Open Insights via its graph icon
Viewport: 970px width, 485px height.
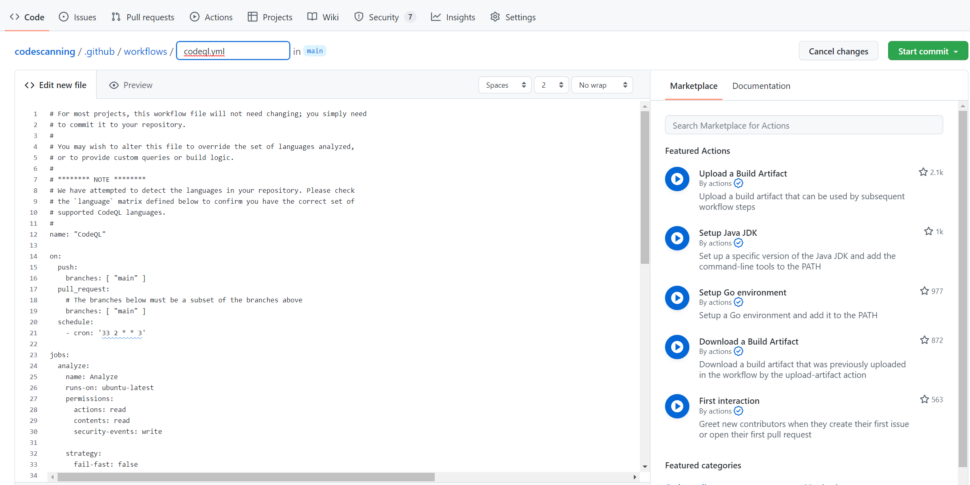tap(436, 17)
